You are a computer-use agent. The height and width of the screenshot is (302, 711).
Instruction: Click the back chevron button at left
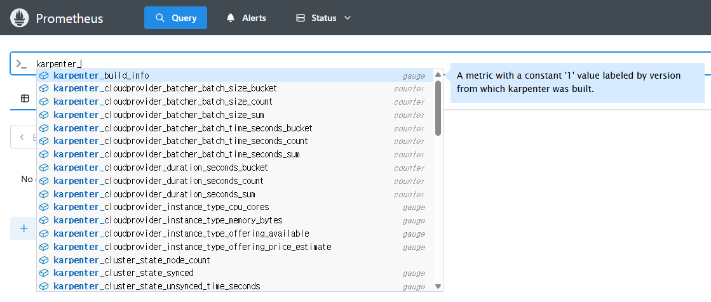pyautogui.click(x=22, y=137)
